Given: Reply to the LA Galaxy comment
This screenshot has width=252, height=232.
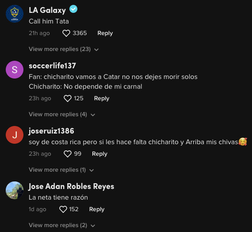Looking at the screenshot, I should click(105, 33).
